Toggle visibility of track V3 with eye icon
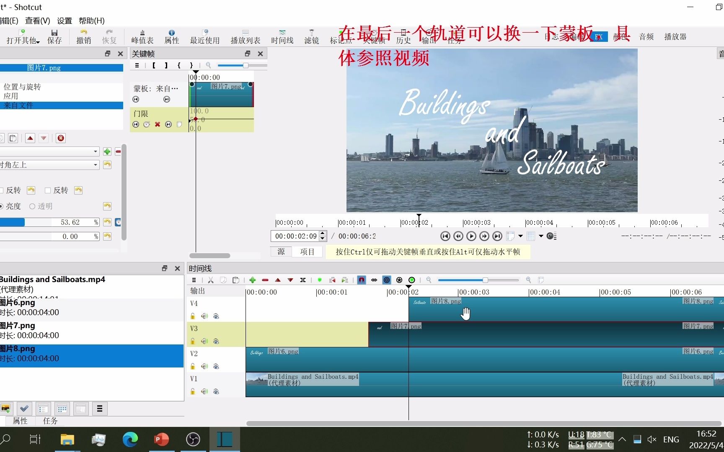This screenshot has height=452, width=724. pyautogui.click(x=216, y=342)
